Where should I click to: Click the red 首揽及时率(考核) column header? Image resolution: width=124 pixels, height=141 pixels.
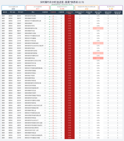(x=69, y=13)
